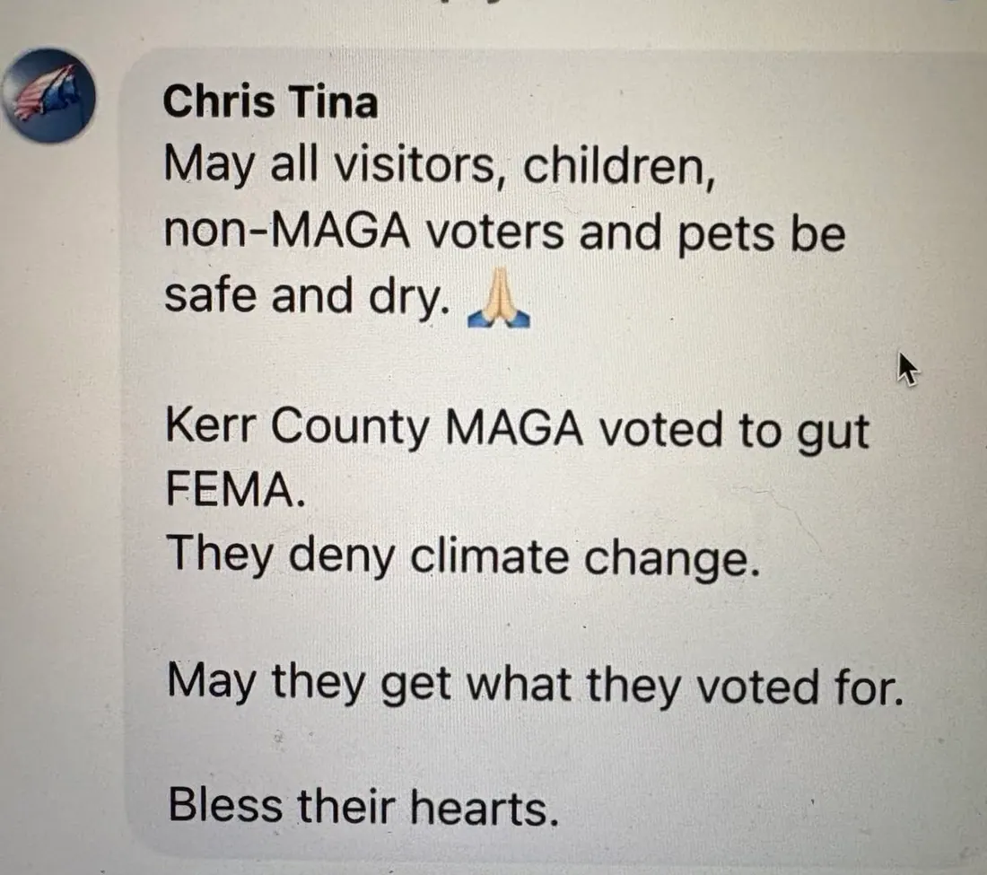Screen dimensions: 987x875
Task: Click the words "climate change."
Action: click(585, 559)
